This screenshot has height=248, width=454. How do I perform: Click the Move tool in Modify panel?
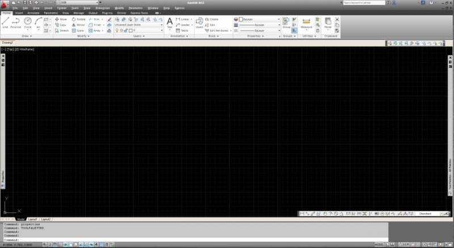pos(61,19)
